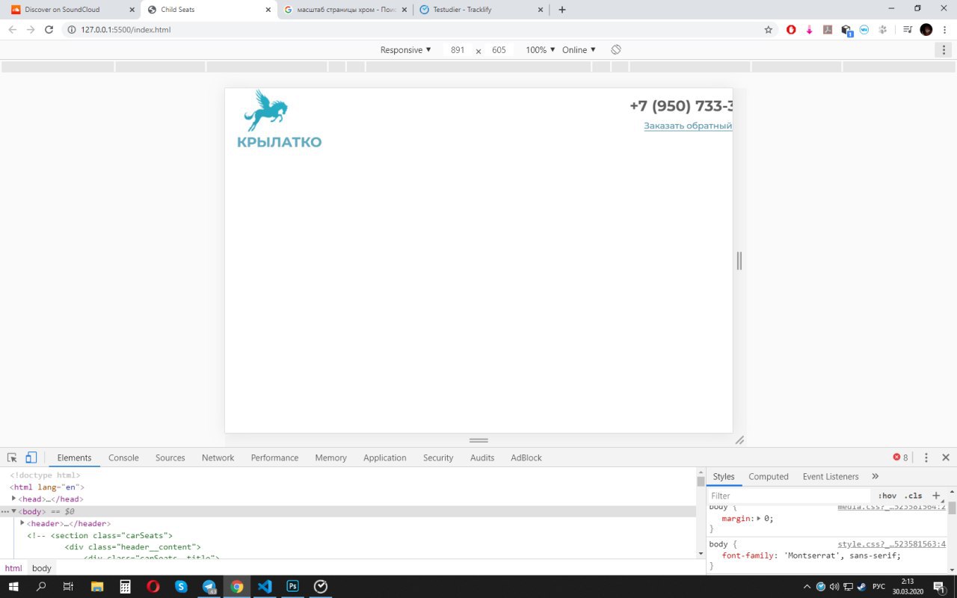Open the AdBlock DevTools tab
Viewport: 957px width, 598px height.
(526, 457)
